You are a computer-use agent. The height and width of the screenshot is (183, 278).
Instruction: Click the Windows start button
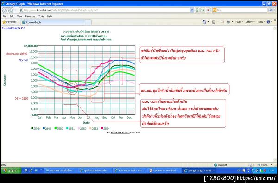coord(11,170)
